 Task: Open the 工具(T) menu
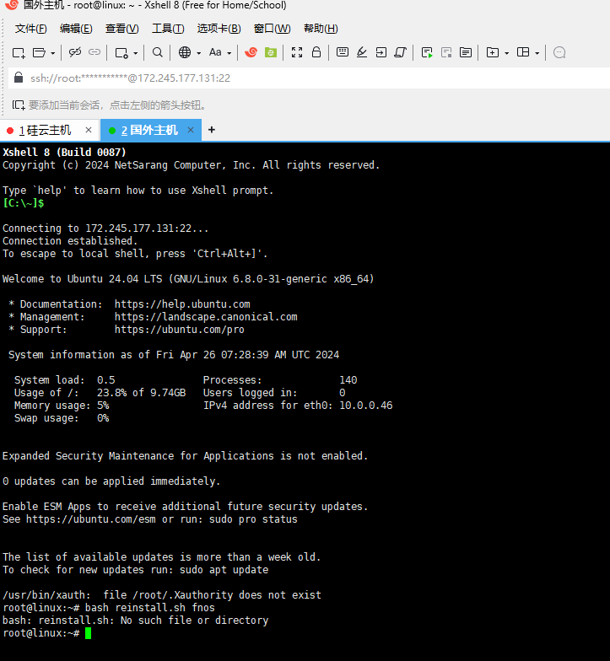168,29
